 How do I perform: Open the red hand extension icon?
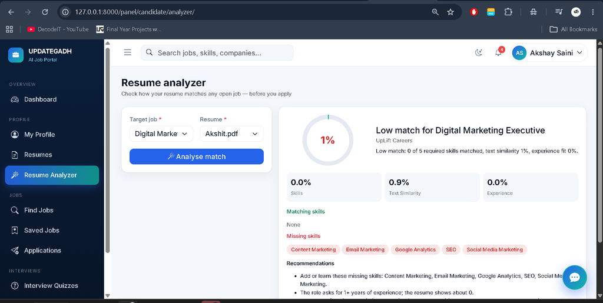point(474,12)
